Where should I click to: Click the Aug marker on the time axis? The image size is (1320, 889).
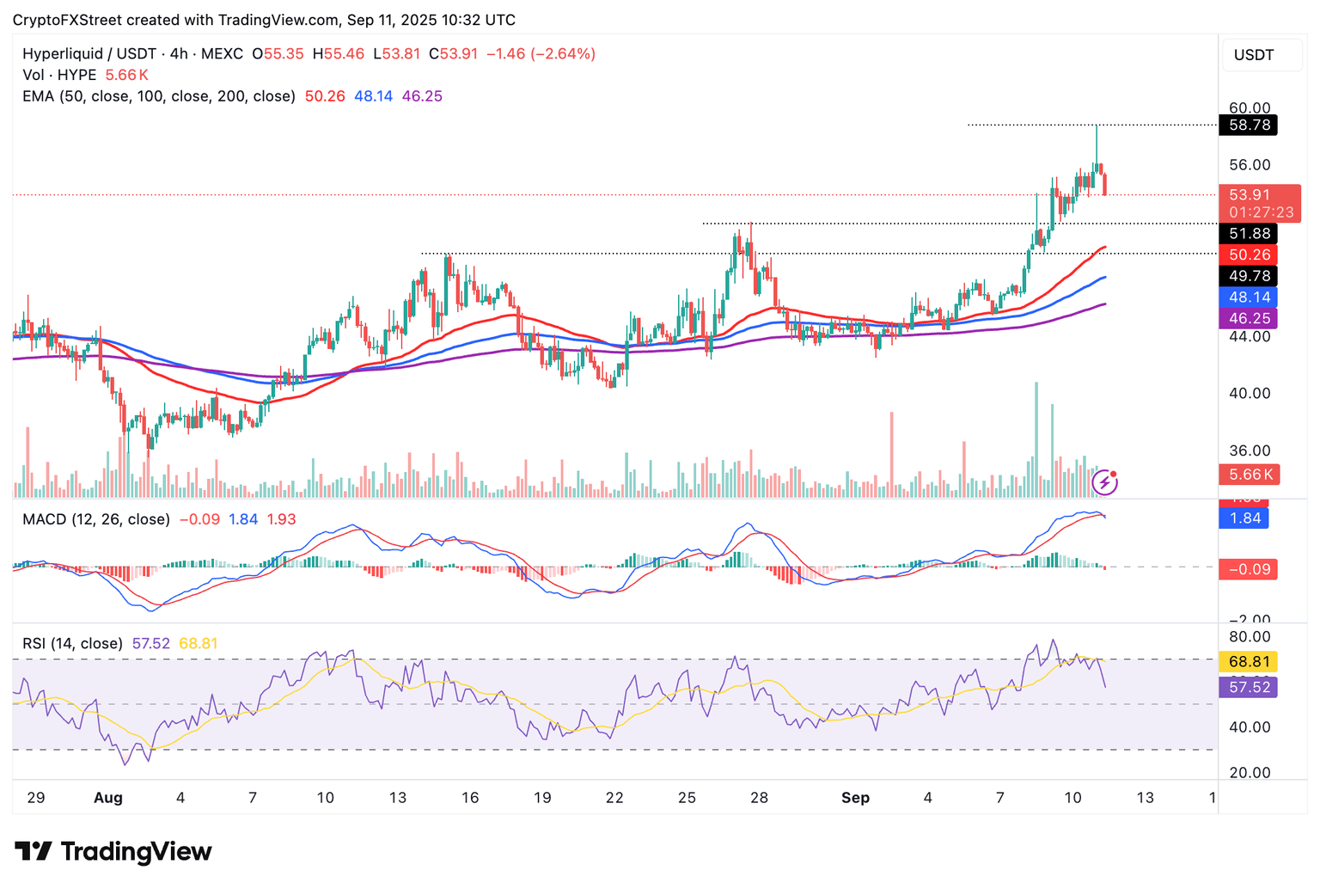(x=108, y=798)
